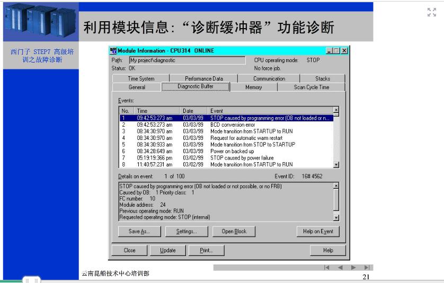Click the Event ID value 16# 4562
This screenshot has height=283, width=444.
tap(312, 176)
